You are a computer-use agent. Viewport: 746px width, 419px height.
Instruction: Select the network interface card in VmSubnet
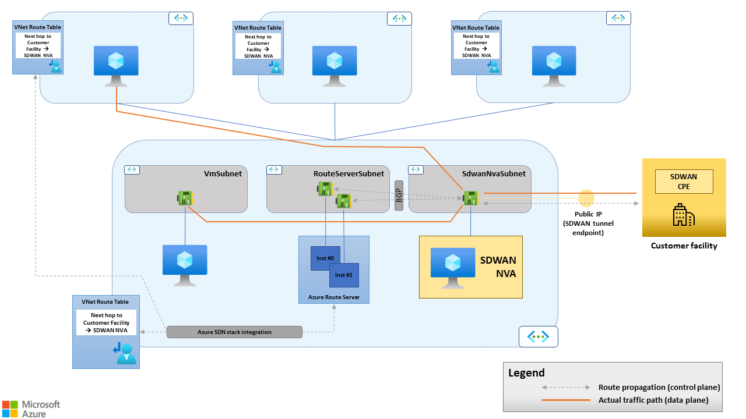(185, 198)
